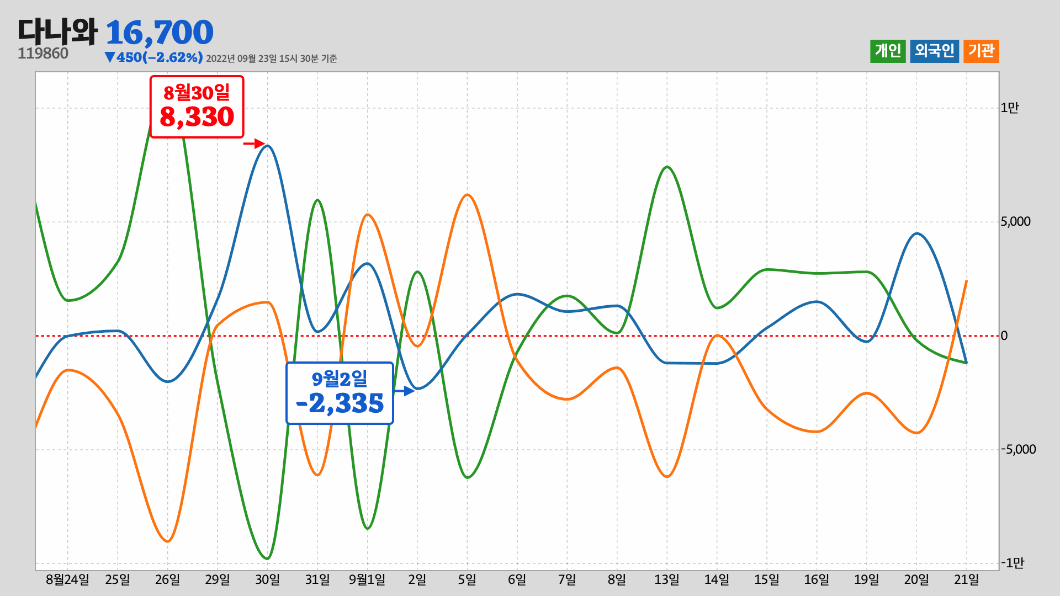Image resolution: width=1060 pixels, height=596 pixels.
Task: Click the stock code 119860
Action: click(x=43, y=54)
